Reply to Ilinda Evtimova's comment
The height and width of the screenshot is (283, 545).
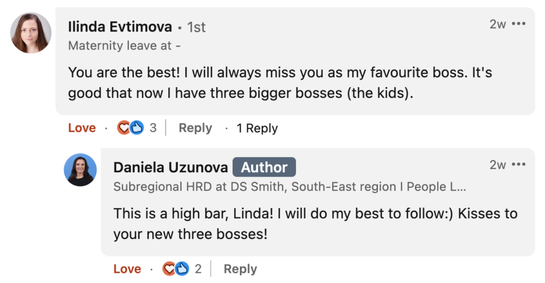click(x=195, y=128)
